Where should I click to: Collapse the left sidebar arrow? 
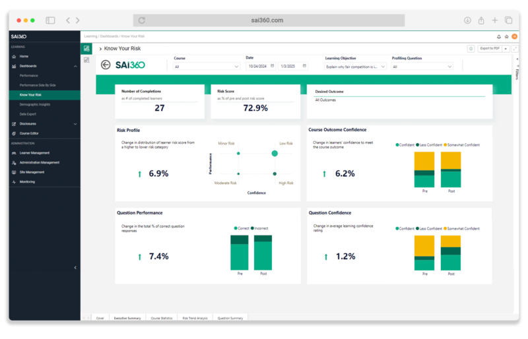pos(75,268)
